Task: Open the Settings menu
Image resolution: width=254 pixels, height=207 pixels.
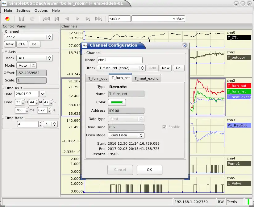Action: coord(23,10)
